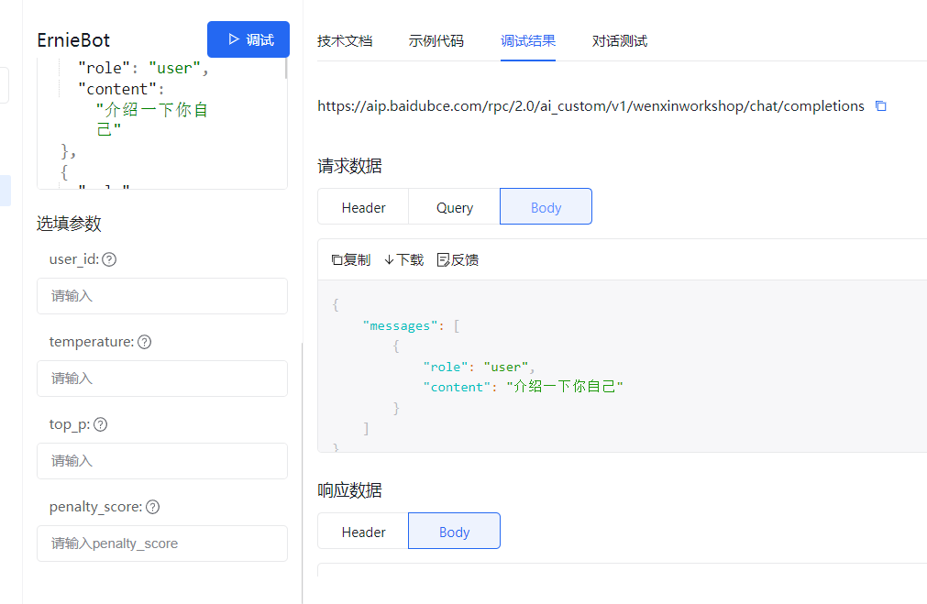Select response data Body tab
The image size is (927, 604).
click(x=454, y=532)
